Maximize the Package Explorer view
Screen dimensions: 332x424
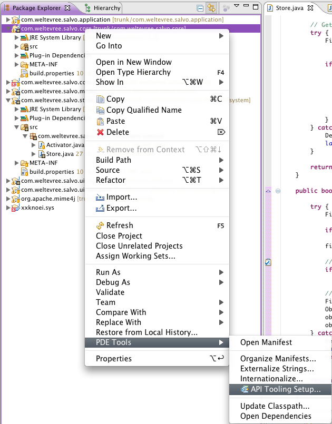[256, 7]
